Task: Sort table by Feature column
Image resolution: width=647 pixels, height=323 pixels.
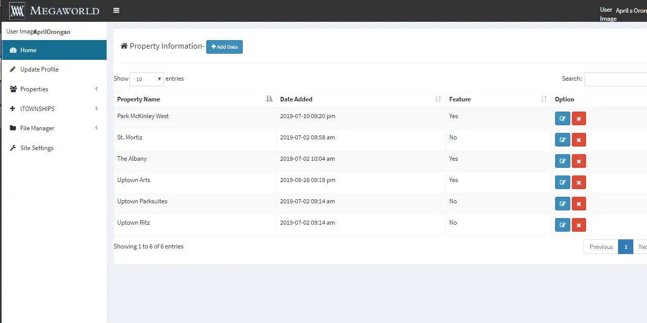Action: click(498, 99)
